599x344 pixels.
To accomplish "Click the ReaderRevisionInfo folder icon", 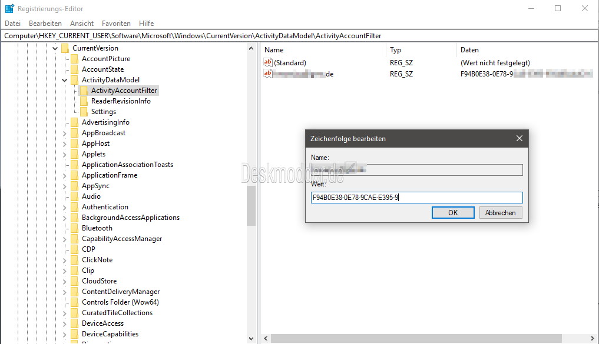I will click(x=84, y=101).
